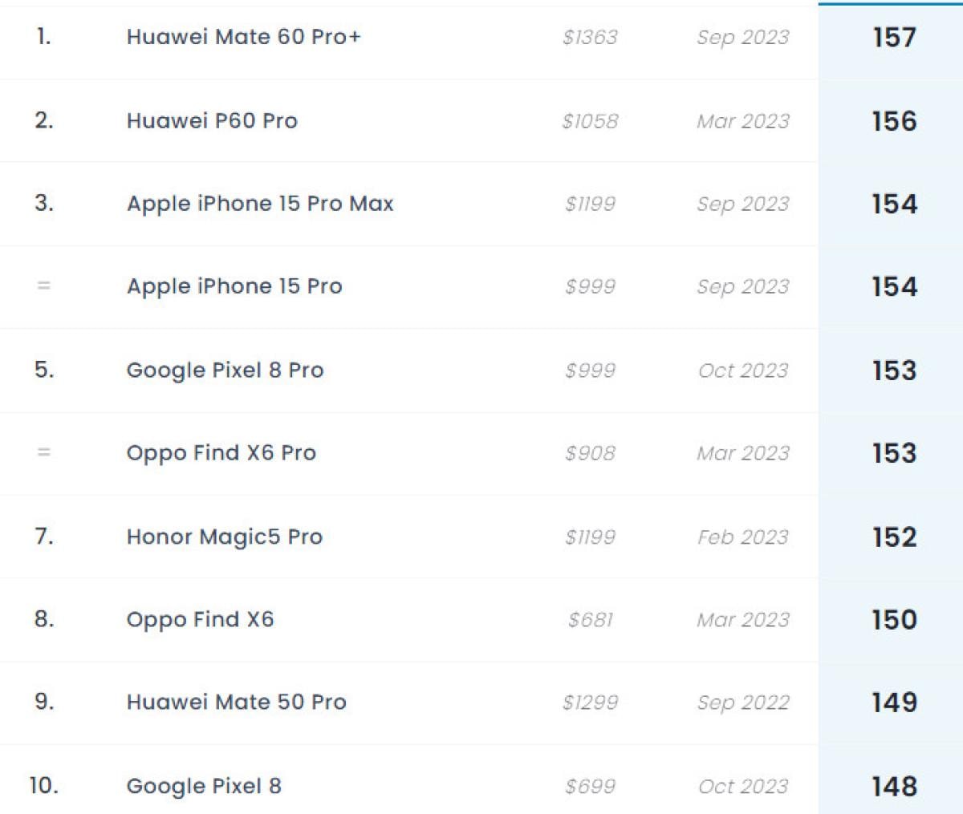Screen dimensions: 963x814
Task: Click the $1299 price for Mate 50 Pro
Action: click(x=590, y=702)
